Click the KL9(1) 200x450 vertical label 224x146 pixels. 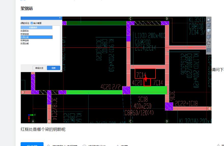(x=111, y=55)
